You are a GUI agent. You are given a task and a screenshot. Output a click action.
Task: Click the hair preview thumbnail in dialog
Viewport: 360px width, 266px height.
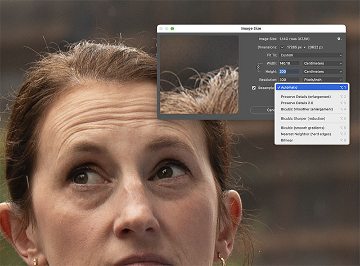199,75
